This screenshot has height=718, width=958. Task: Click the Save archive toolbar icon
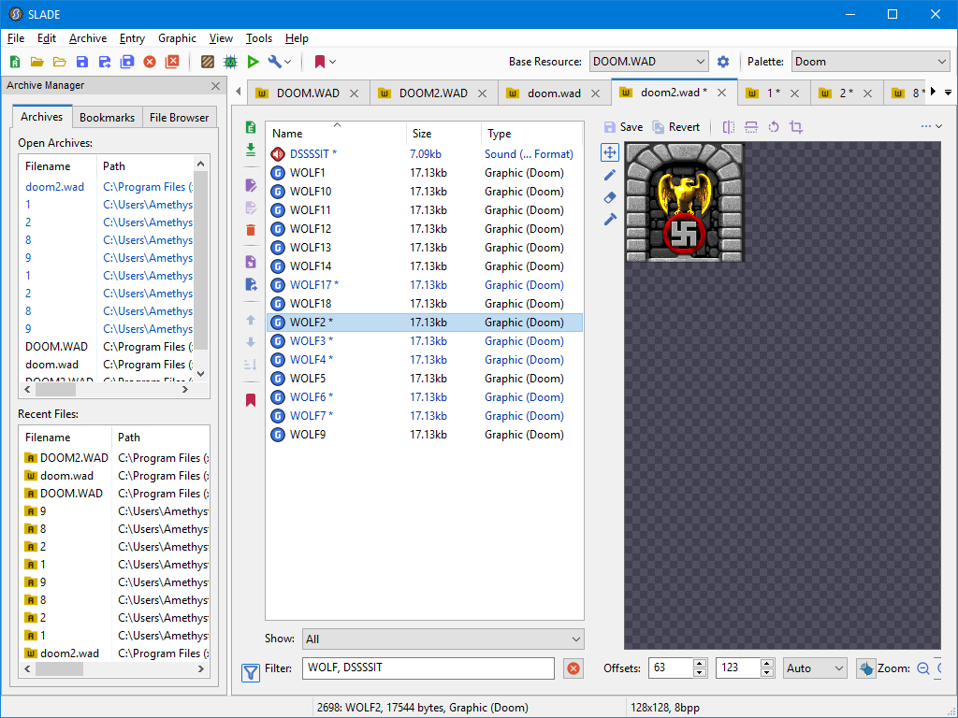[82, 62]
